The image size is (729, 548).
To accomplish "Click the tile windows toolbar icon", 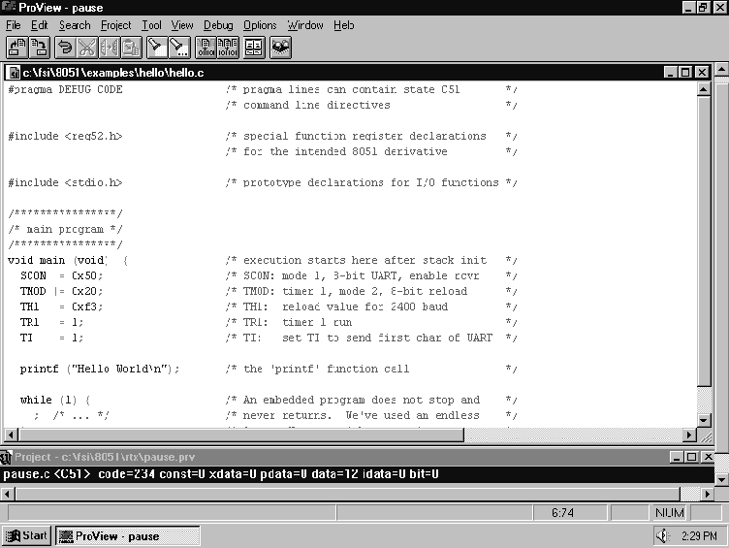I will pos(254,46).
